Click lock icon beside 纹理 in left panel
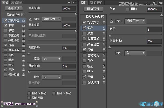 (x=24, y=30)
